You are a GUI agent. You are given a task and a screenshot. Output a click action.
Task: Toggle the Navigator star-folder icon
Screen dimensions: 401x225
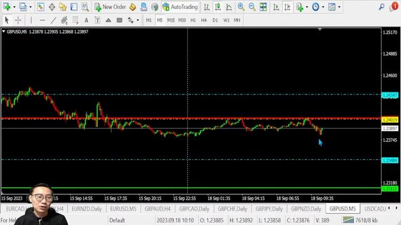click(x=63, y=7)
